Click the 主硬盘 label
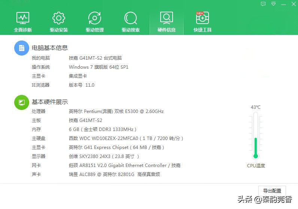The height and width of the screenshot is (209, 298). [39, 138]
